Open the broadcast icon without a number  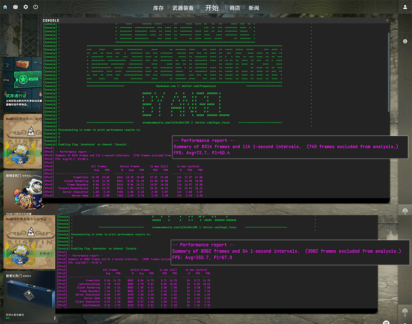click(x=405, y=211)
